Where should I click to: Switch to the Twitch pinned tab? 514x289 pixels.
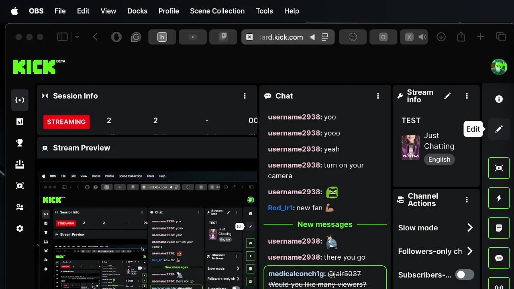(x=224, y=37)
